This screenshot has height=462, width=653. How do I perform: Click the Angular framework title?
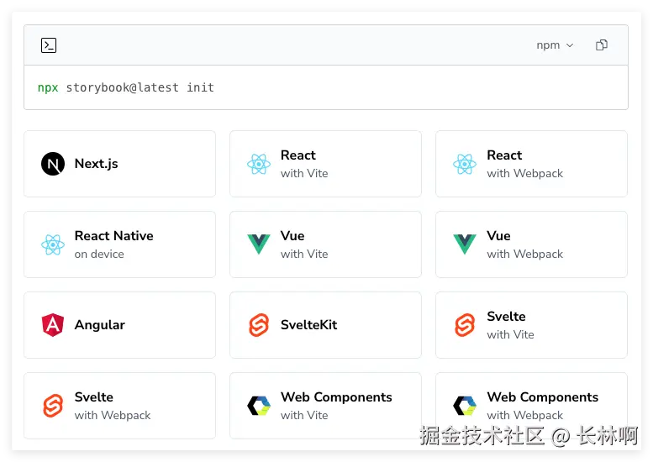coord(99,325)
